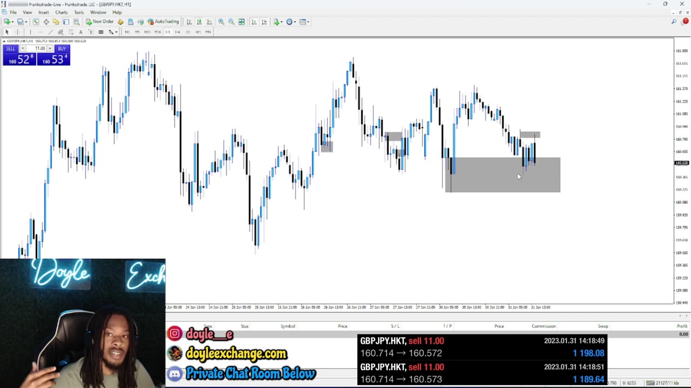This screenshot has height=388, width=691.
Task: Toggle the AutoTrading button
Action: [x=163, y=22]
